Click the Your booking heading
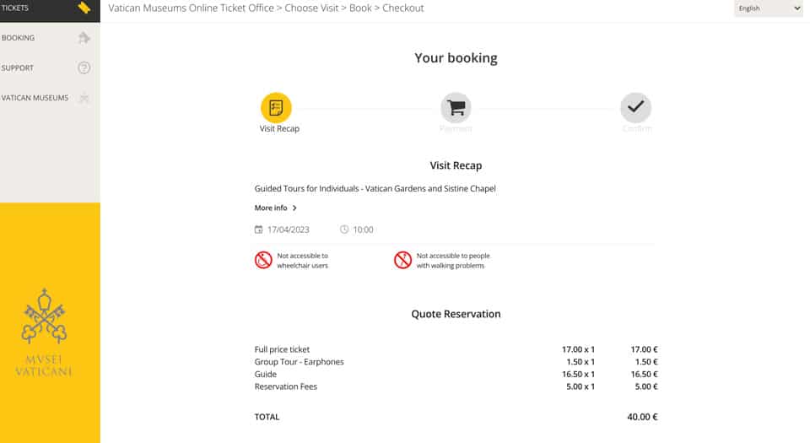The height and width of the screenshot is (443, 810). [456, 58]
